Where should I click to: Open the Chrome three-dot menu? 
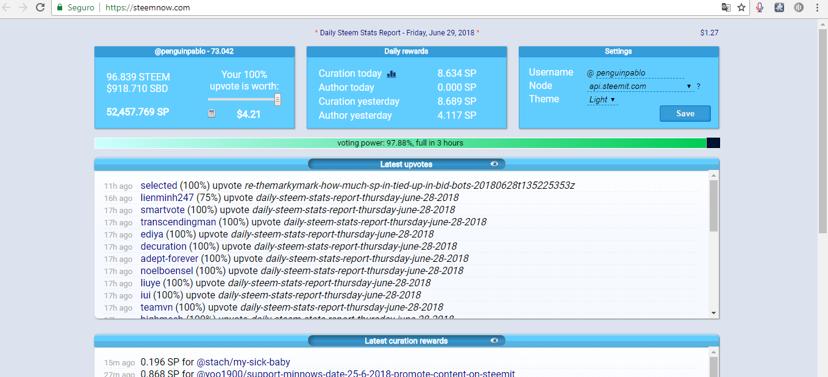coord(817,8)
